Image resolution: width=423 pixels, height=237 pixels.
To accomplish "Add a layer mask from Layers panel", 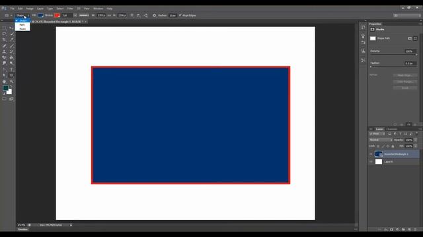I will click(391, 230).
